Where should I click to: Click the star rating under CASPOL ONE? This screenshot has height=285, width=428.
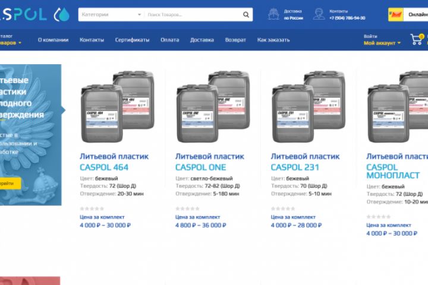[x=187, y=208]
